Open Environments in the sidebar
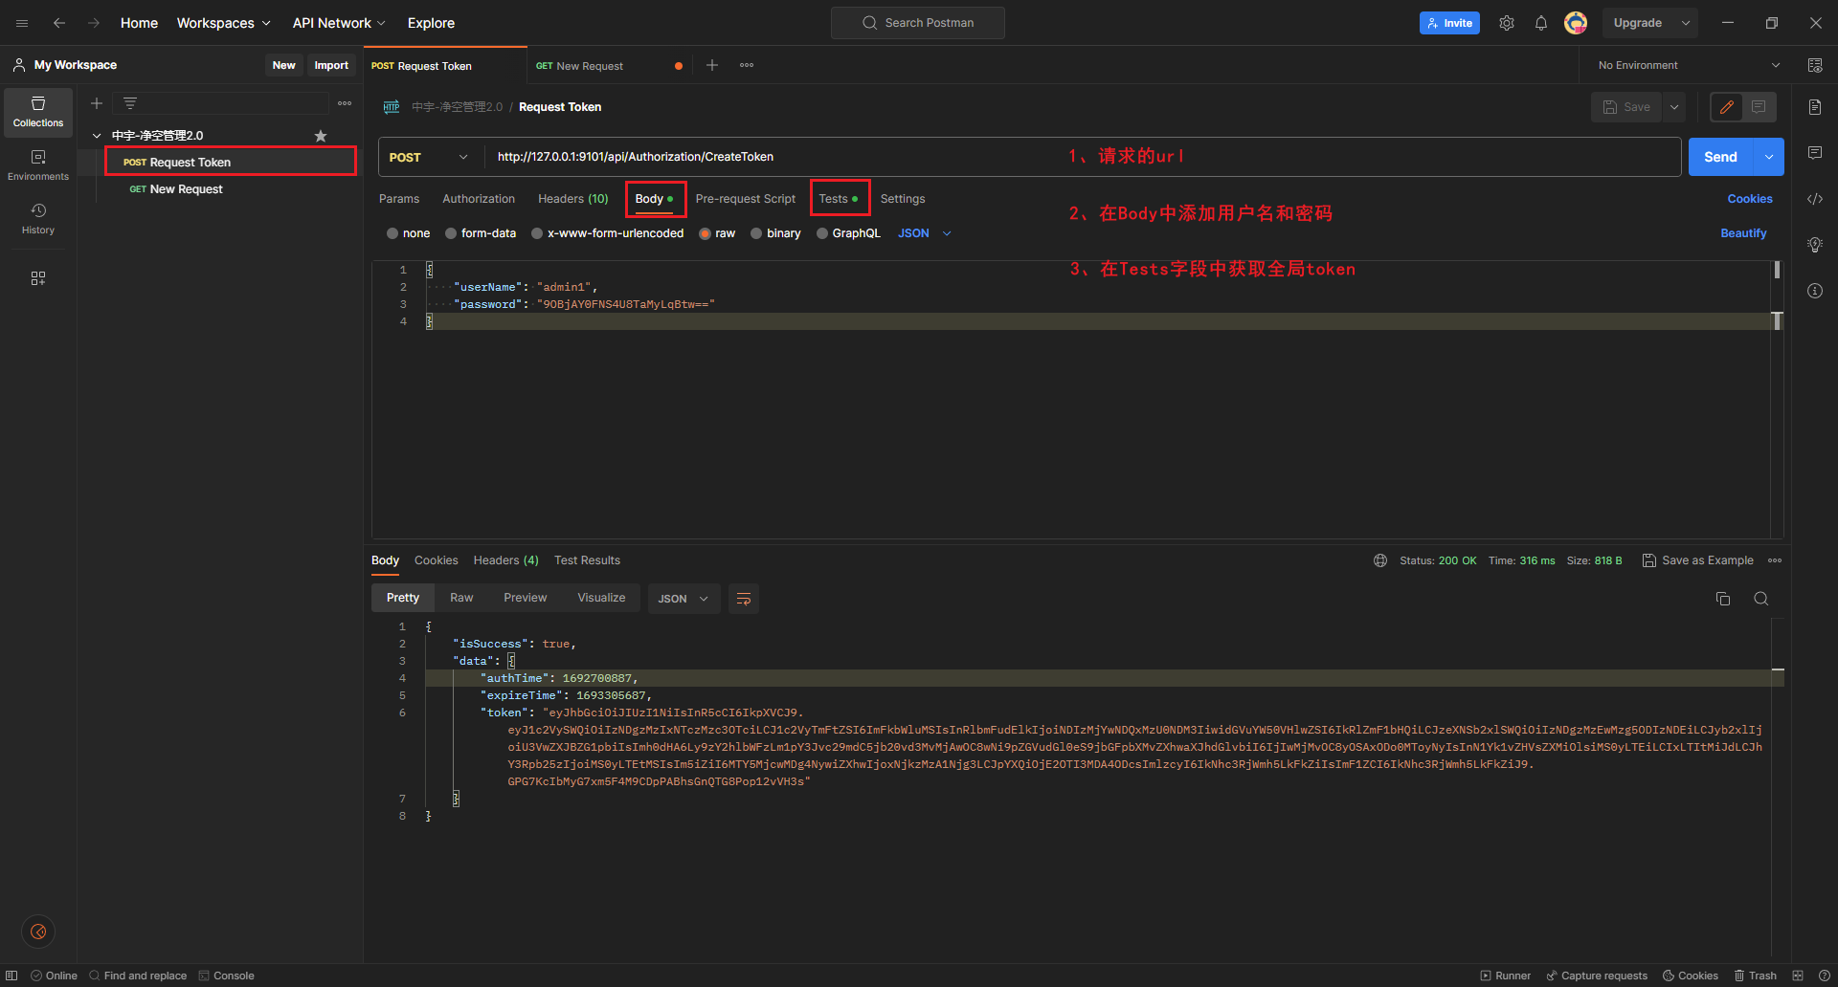 pos(38,165)
